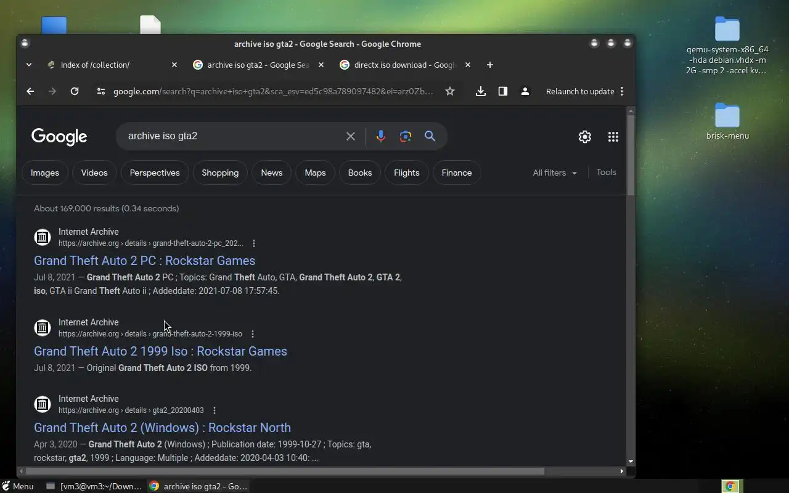Filter results by Images
The height and width of the screenshot is (493, 789).
point(45,173)
